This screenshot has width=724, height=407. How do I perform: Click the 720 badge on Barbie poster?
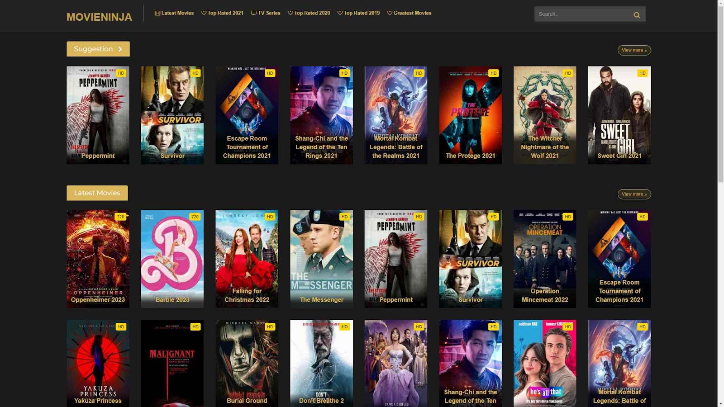click(195, 217)
